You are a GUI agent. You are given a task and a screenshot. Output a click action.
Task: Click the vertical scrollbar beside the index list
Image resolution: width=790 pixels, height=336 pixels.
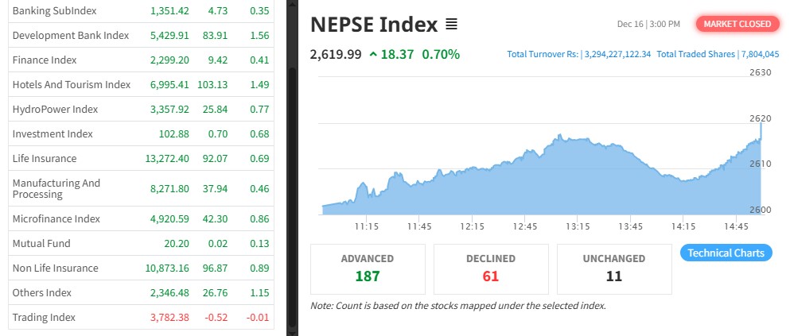(292, 159)
